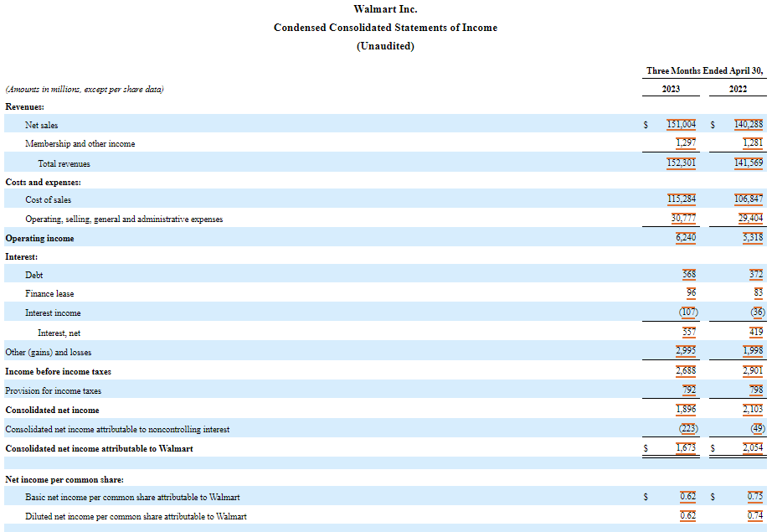Click 2022 diluted net income per share 0.74
The image size is (772, 532).
754,516
